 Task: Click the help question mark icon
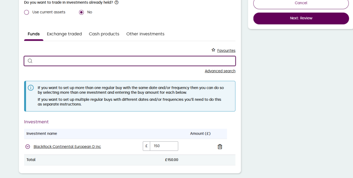(x=117, y=2)
